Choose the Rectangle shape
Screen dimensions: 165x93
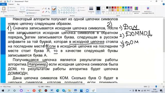(x=67, y=8)
